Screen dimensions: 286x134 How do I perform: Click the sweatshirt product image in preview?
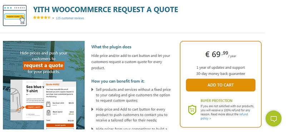tap(16, 100)
